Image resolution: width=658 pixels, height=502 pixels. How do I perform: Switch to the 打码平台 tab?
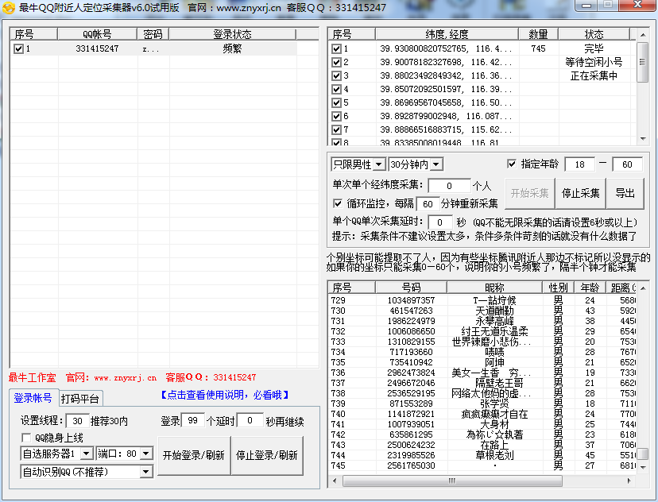coord(79,399)
